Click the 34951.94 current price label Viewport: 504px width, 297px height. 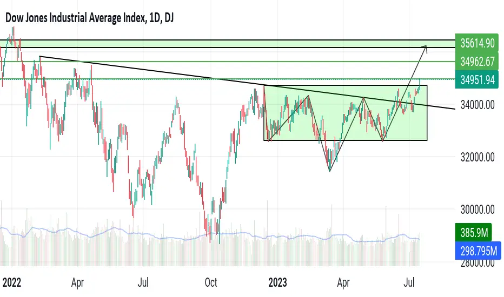click(x=477, y=79)
